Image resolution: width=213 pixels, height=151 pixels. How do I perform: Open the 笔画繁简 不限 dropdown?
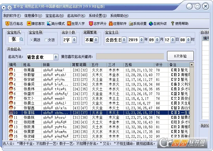[x=96, y=40]
